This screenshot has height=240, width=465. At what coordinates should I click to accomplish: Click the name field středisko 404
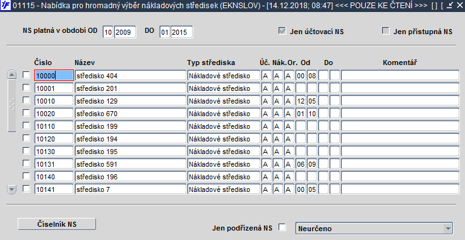pyautogui.click(x=131, y=76)
